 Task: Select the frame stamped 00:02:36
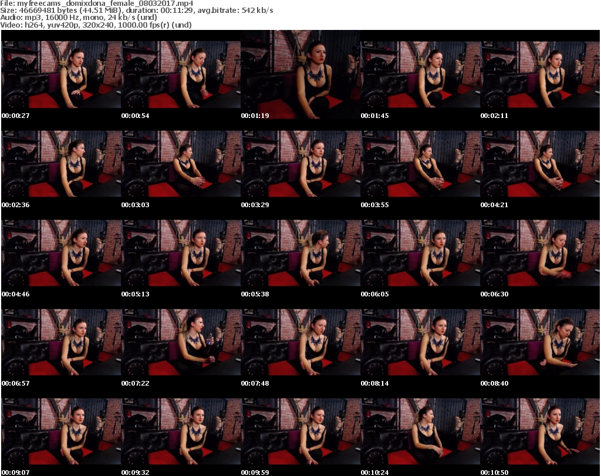pos(61,164)
